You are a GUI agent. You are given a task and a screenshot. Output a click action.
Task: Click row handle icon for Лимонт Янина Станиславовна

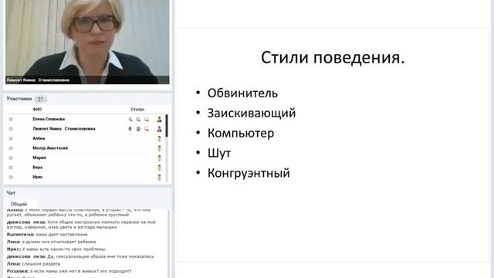(x=11, y=129)
